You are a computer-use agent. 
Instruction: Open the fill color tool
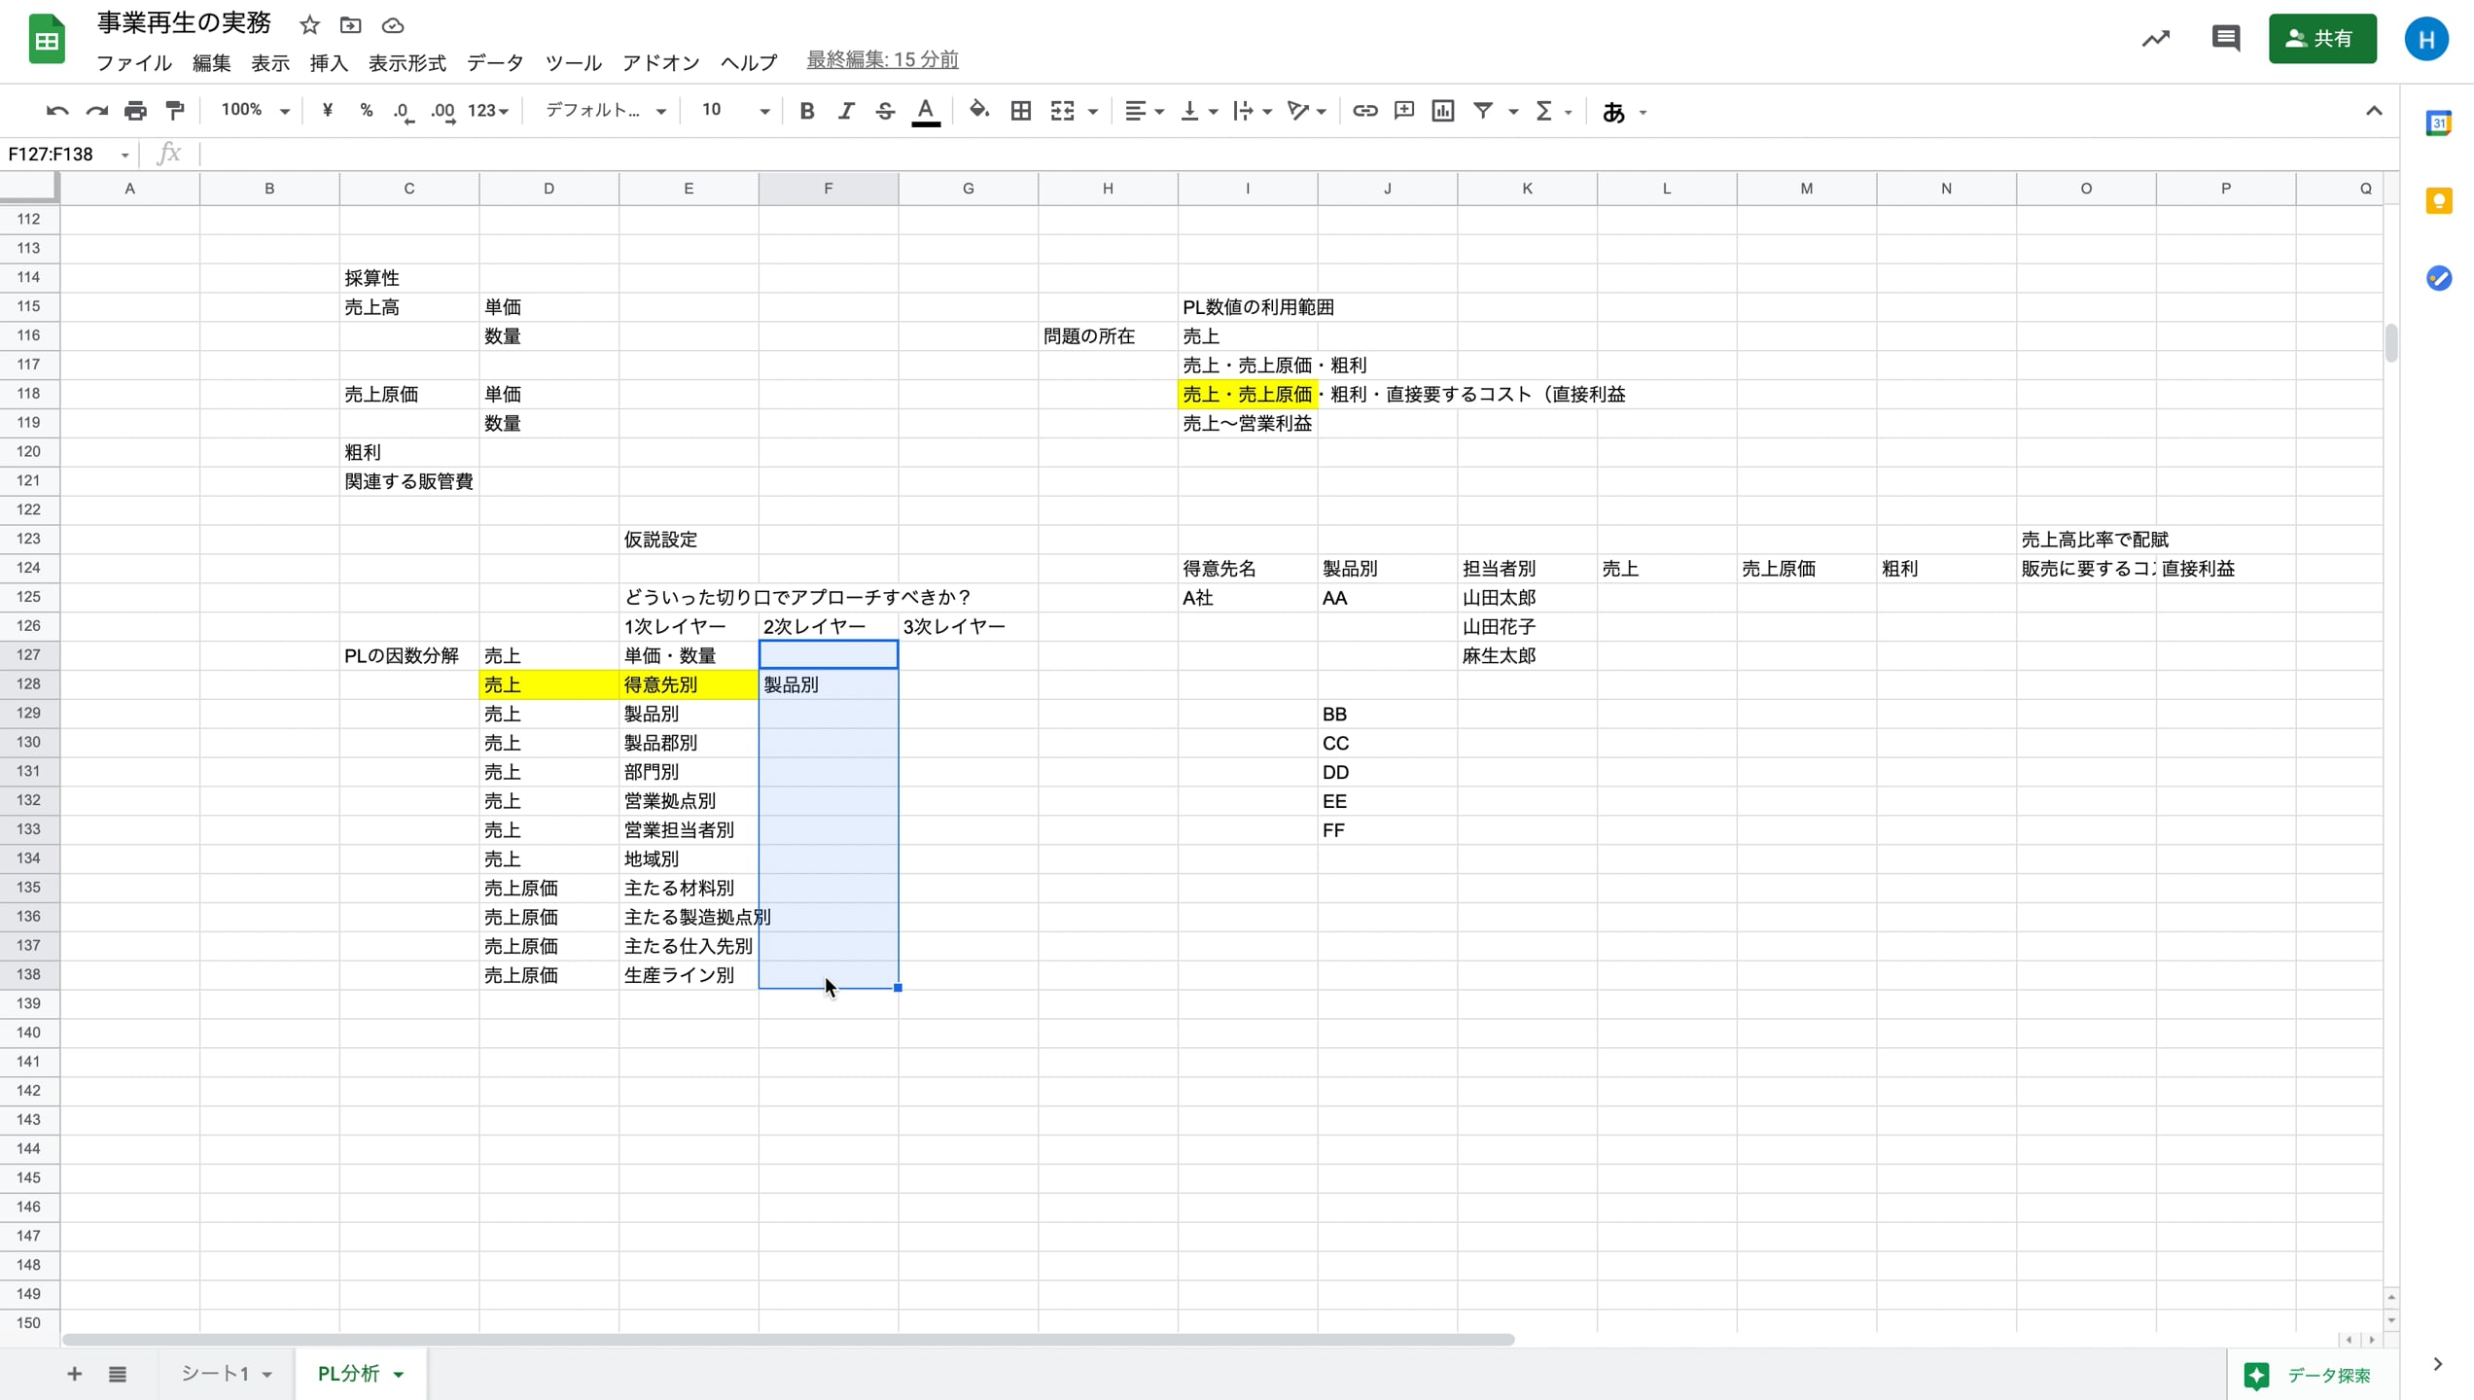[x=978, y=111]
